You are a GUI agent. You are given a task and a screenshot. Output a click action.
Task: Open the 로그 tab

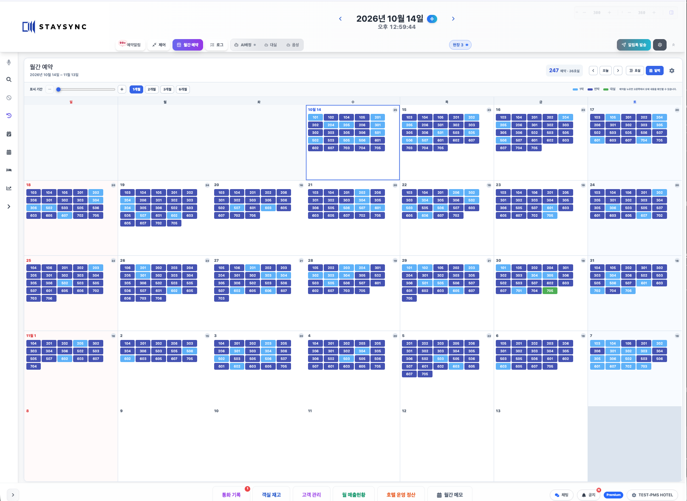click(x=217, y=45)
